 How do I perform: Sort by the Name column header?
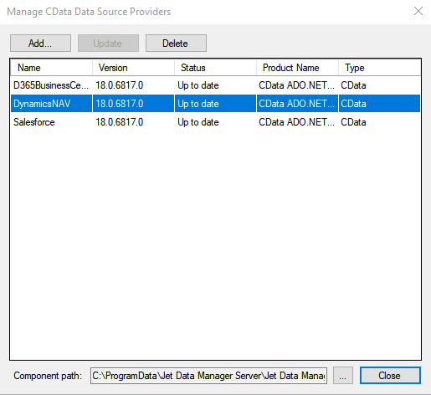(51, 68)
